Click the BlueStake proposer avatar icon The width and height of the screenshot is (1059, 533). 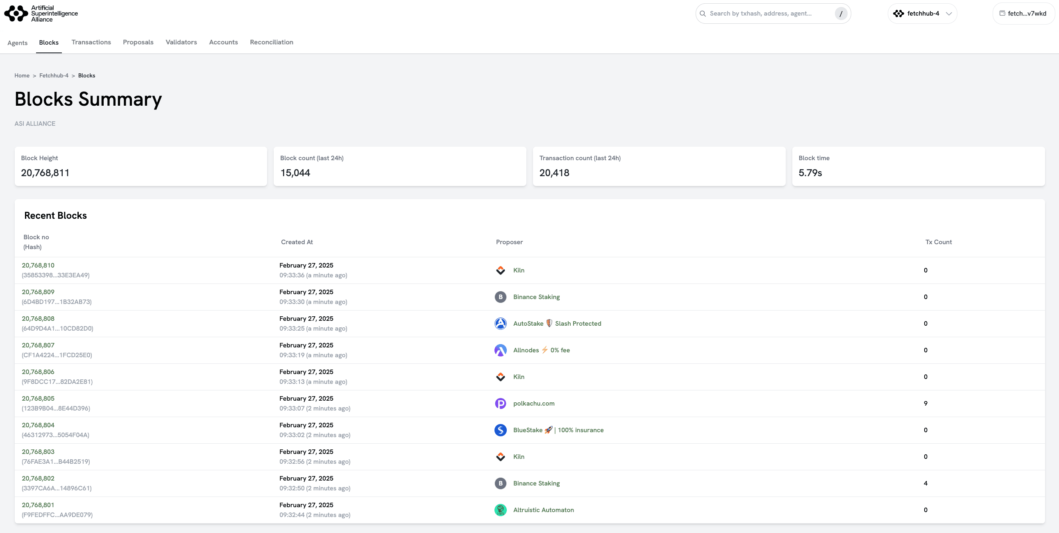point(500,430)
